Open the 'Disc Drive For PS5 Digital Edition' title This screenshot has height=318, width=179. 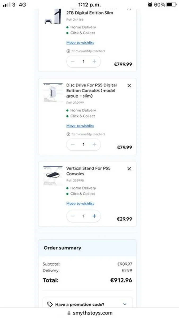click(x=91, y=90)
